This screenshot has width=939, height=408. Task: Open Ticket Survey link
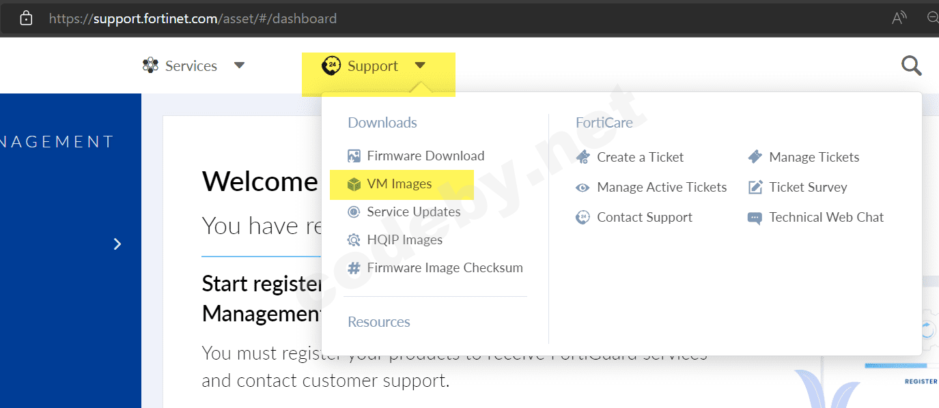pyautogui.click(x=808, y=188)
